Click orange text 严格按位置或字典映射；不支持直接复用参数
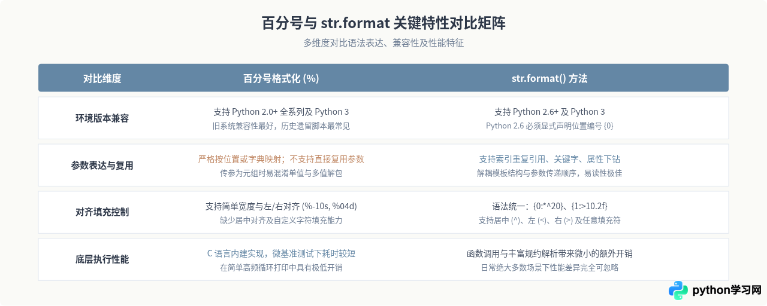 pos(281,159)
